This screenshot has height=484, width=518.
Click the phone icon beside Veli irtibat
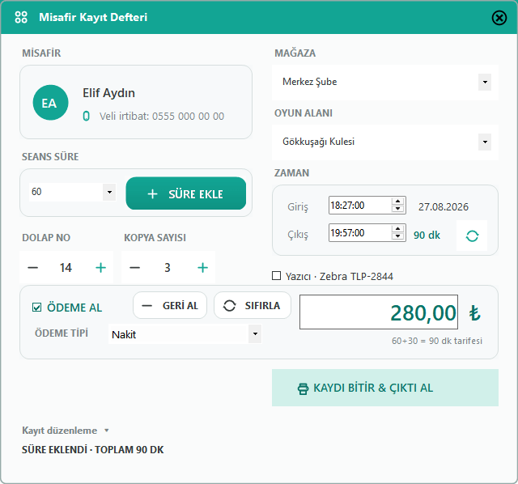point(87,117)
